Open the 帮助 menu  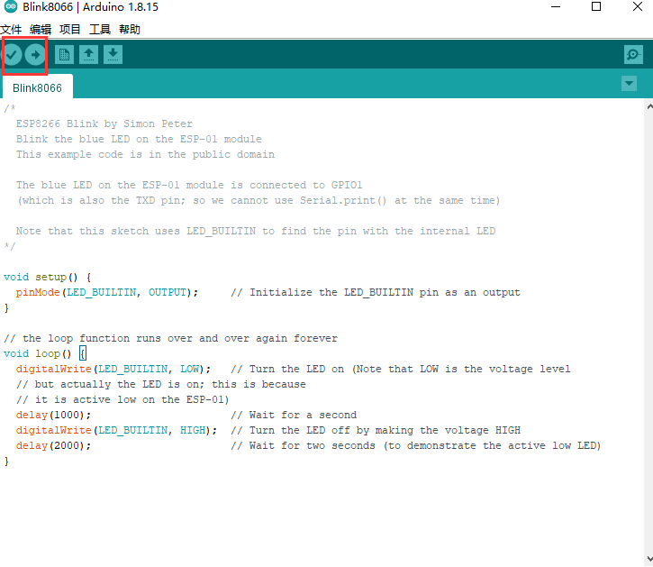pos(130,30)
